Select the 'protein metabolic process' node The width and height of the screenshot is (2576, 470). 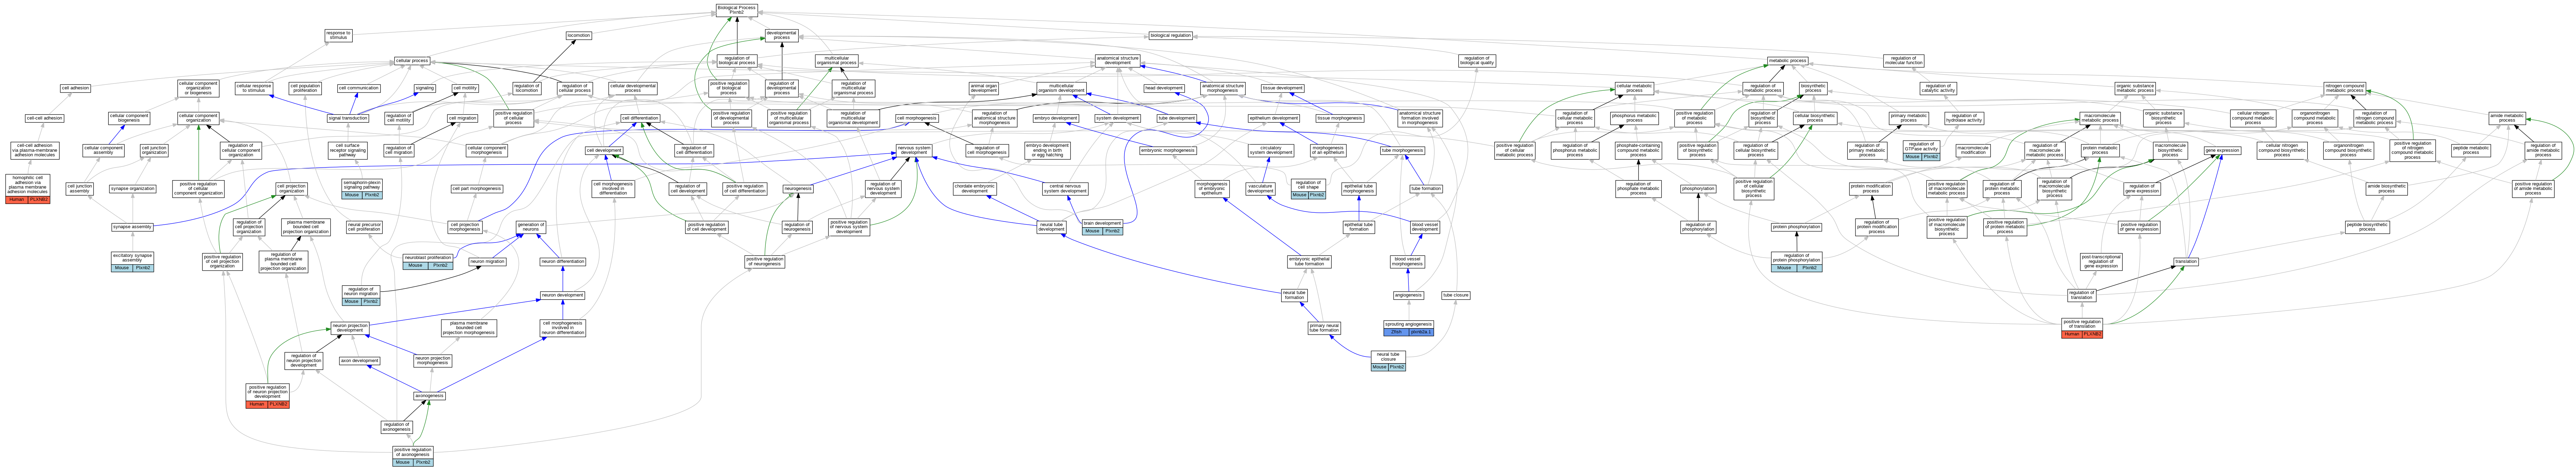coord(2100,151)
